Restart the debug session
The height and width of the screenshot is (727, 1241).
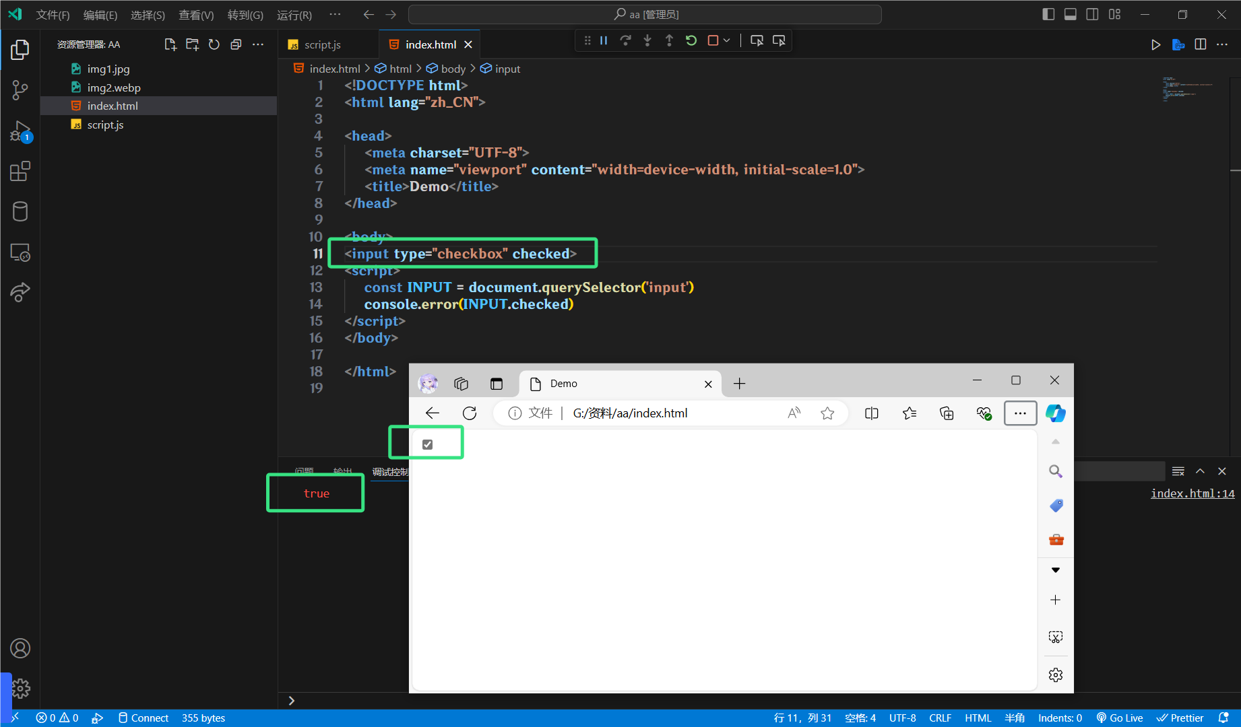point(691,40)
